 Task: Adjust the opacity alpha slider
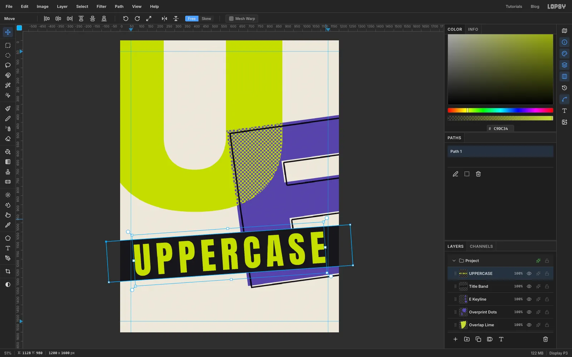point(500,118)
